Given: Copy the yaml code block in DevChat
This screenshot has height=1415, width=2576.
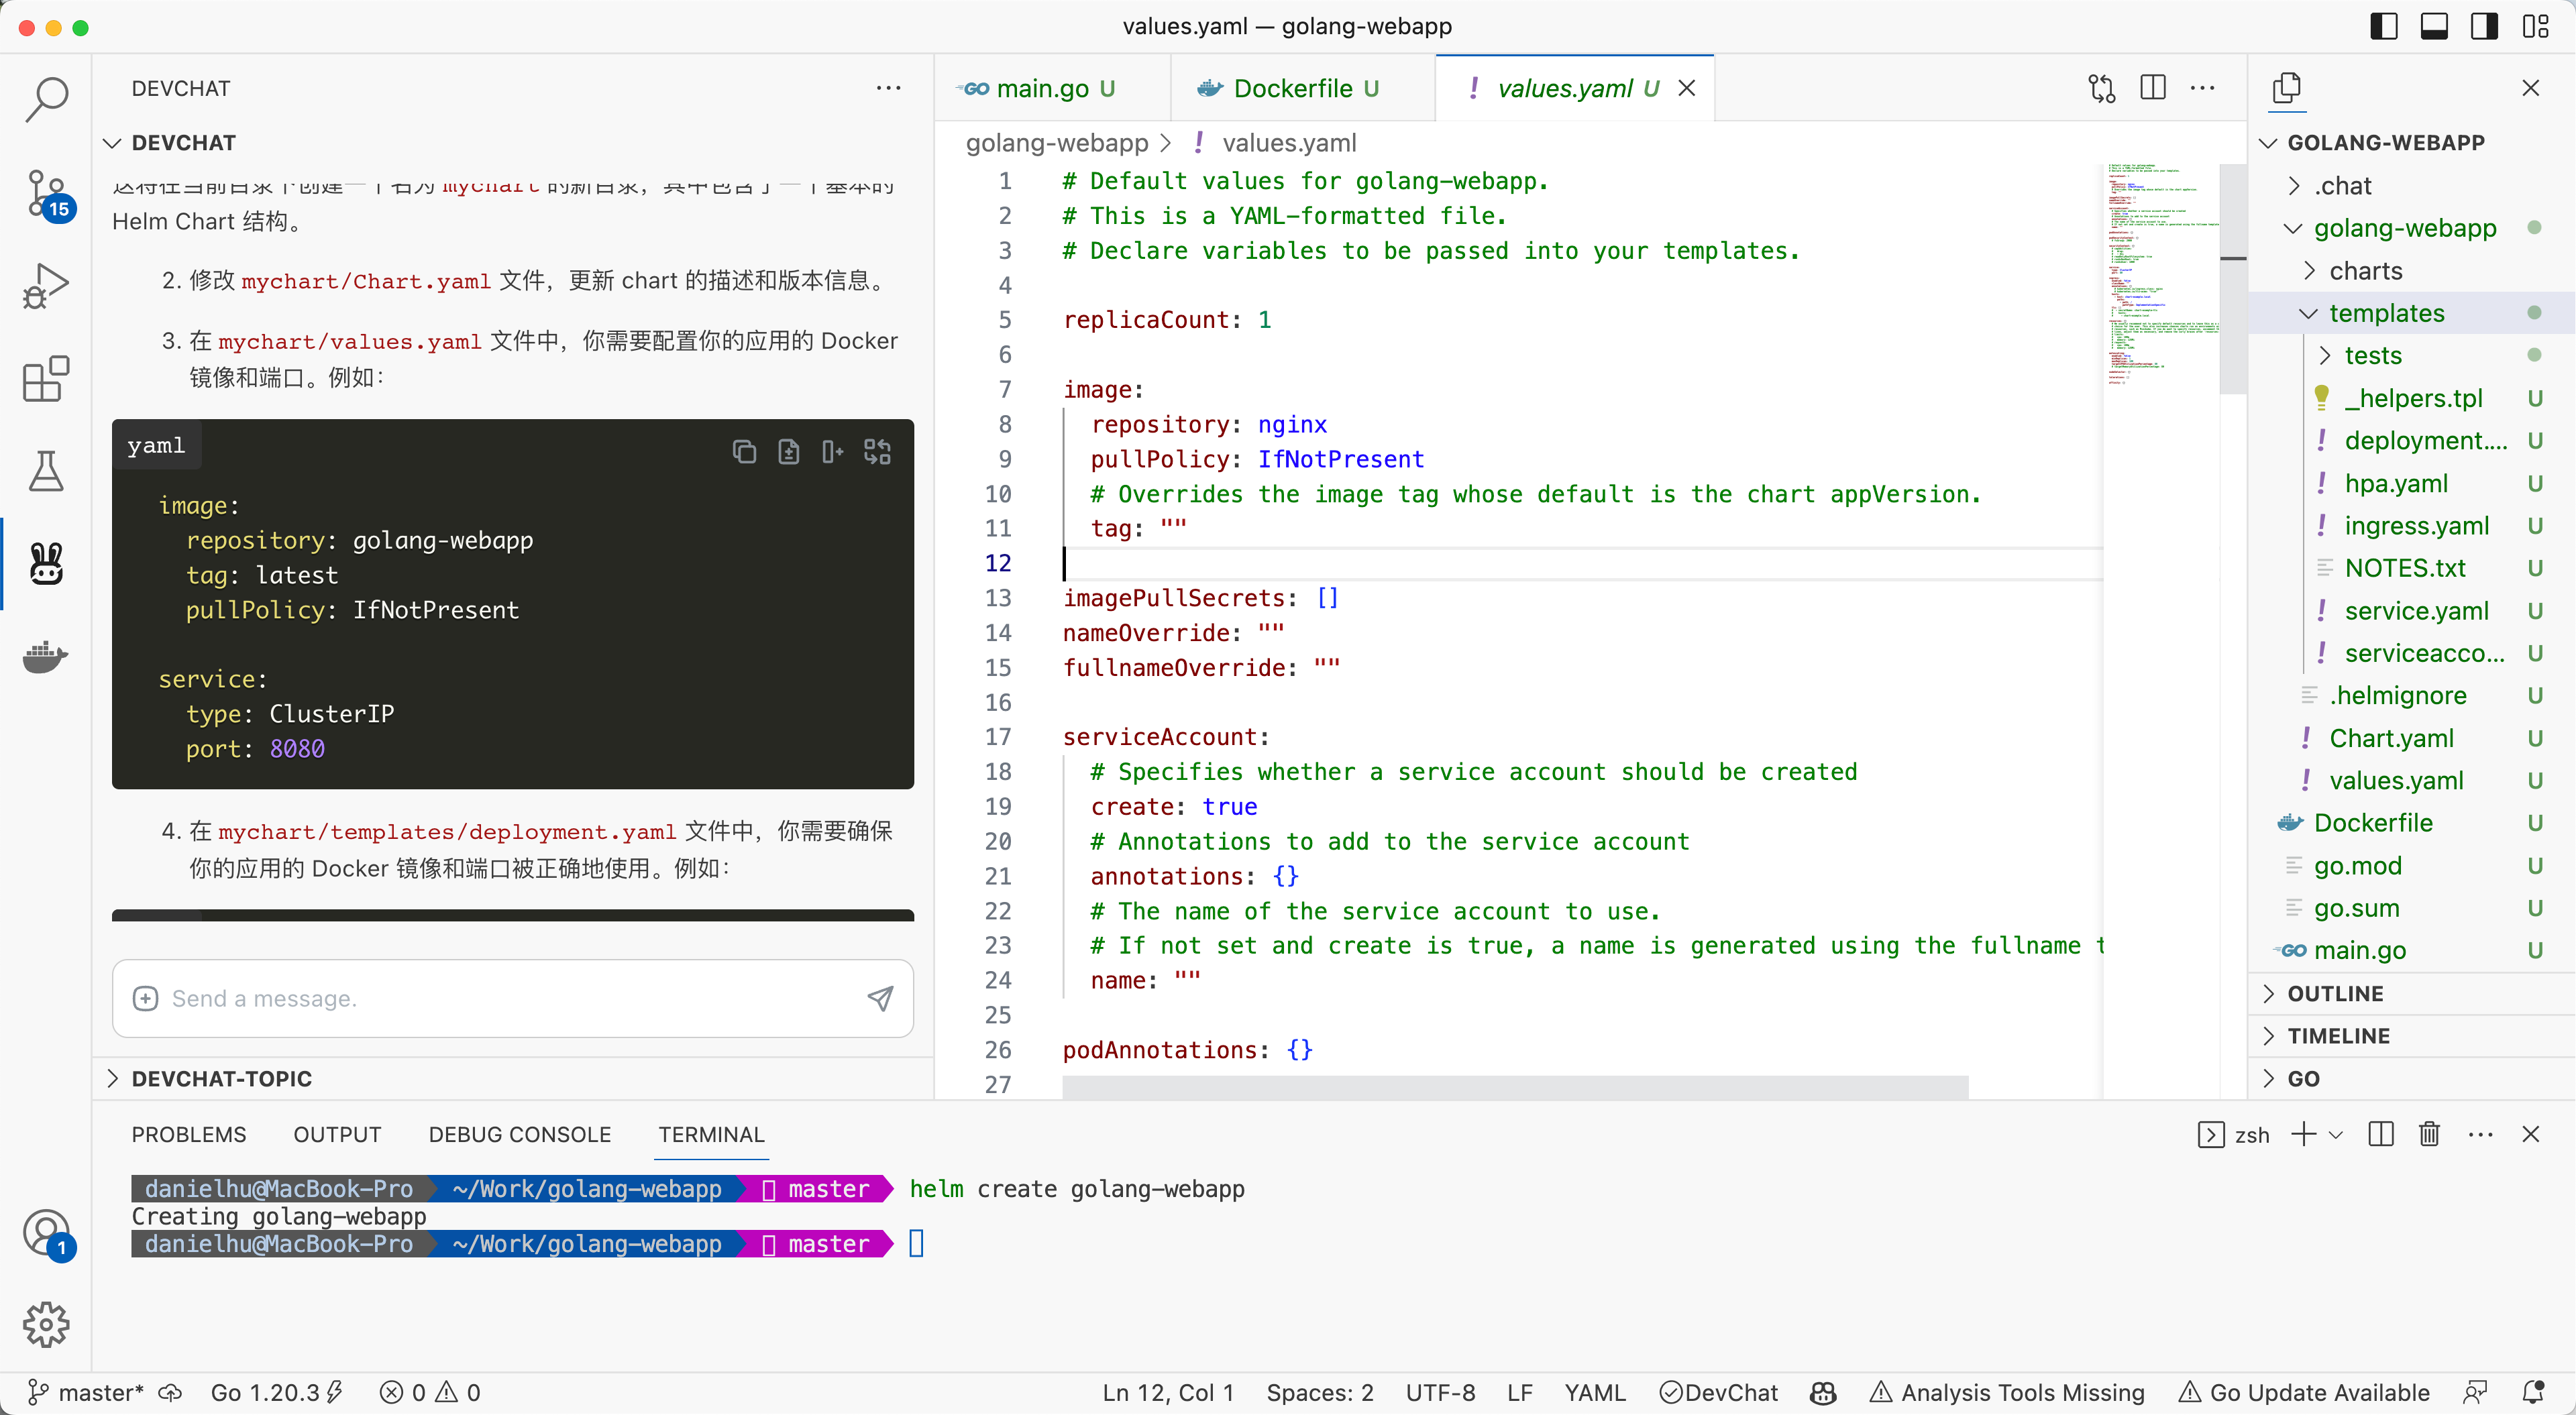Looking at the screenshot, I should tap(745, 452).
